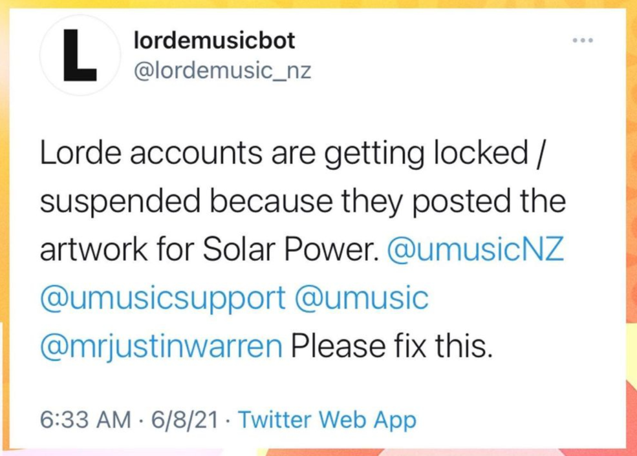Click the lordemusicbot profile avatar
Image resolution: width=637 pixels, height=456 pixels.
(x=80, y=55)
